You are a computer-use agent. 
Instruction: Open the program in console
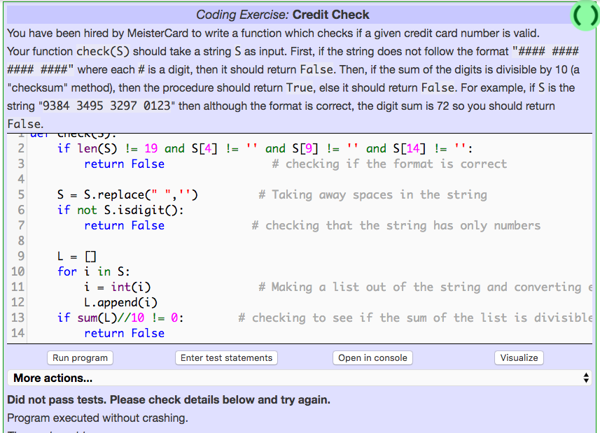point(372,357)
